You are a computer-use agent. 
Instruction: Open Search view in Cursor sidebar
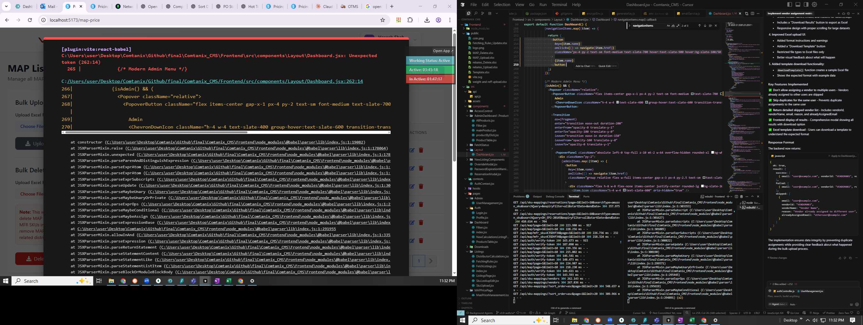tap(476, 13)
